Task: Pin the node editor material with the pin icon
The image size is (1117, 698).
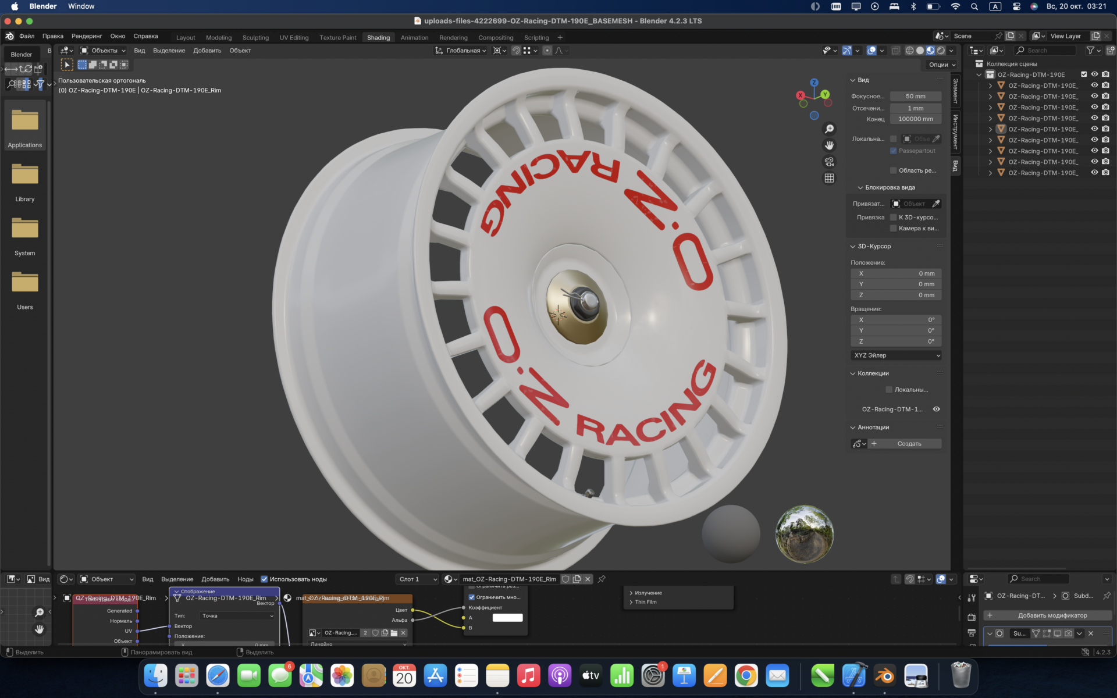Action: coord(602,579)
